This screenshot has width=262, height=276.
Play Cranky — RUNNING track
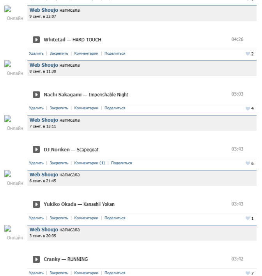click(36, 259)
